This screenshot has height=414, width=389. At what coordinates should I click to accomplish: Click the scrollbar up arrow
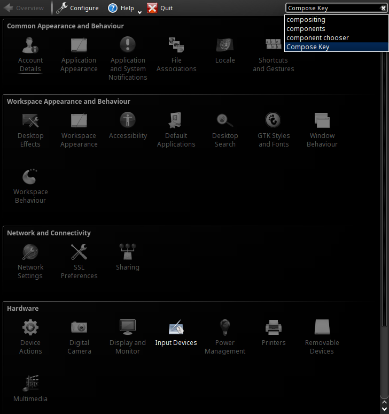[384, 402]
